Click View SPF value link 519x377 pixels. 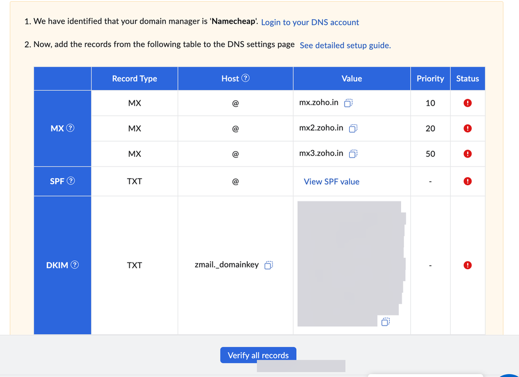pos(331,181)
